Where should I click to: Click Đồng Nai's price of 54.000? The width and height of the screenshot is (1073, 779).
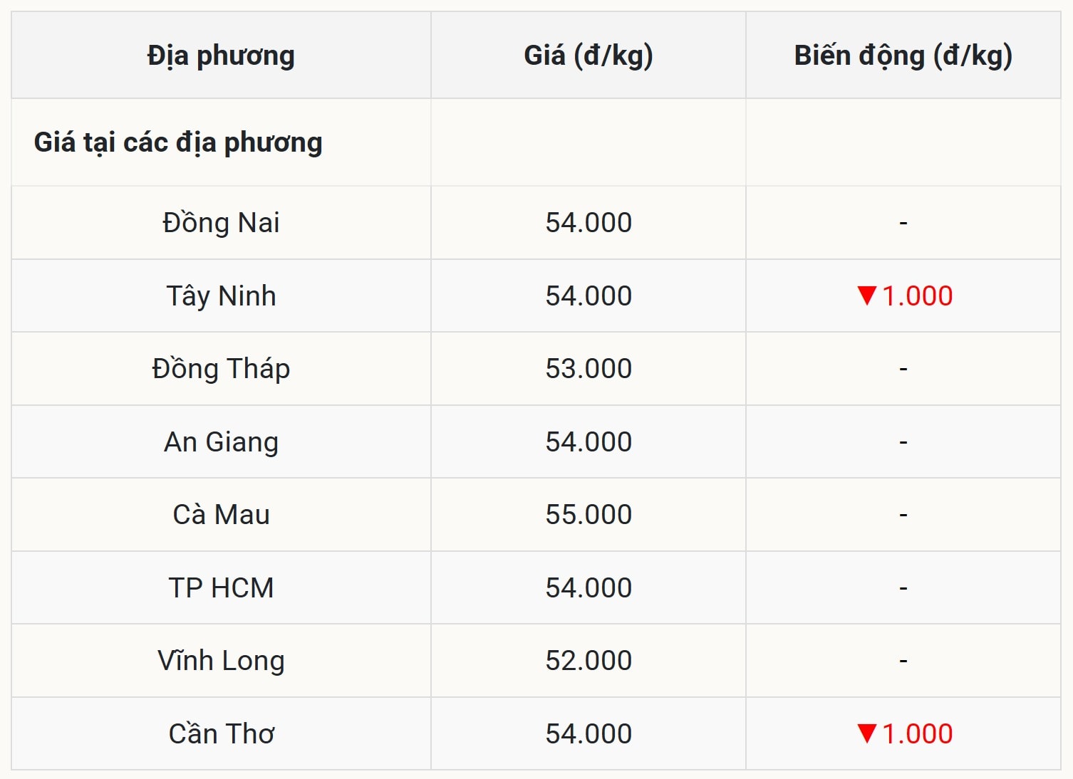click(589, 223)
